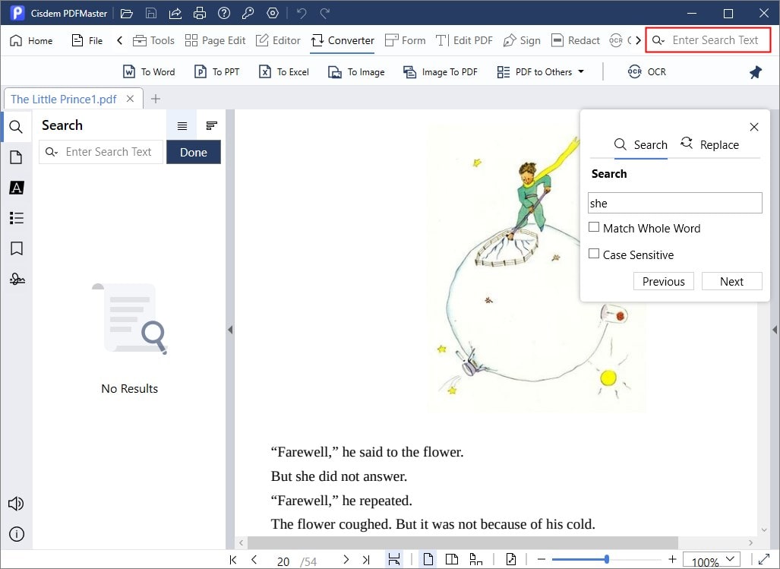Open the Tools tab

click(153, 40)
